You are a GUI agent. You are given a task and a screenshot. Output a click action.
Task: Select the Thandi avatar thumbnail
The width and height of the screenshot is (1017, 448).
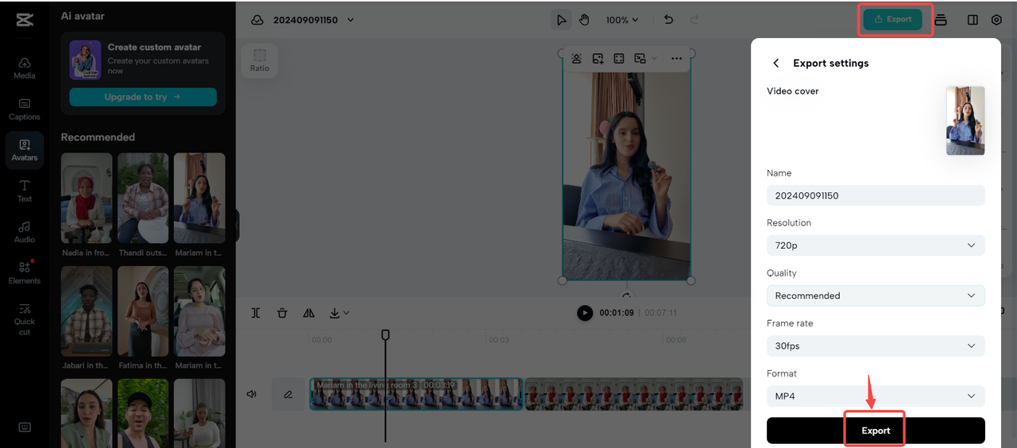(143, 199)
